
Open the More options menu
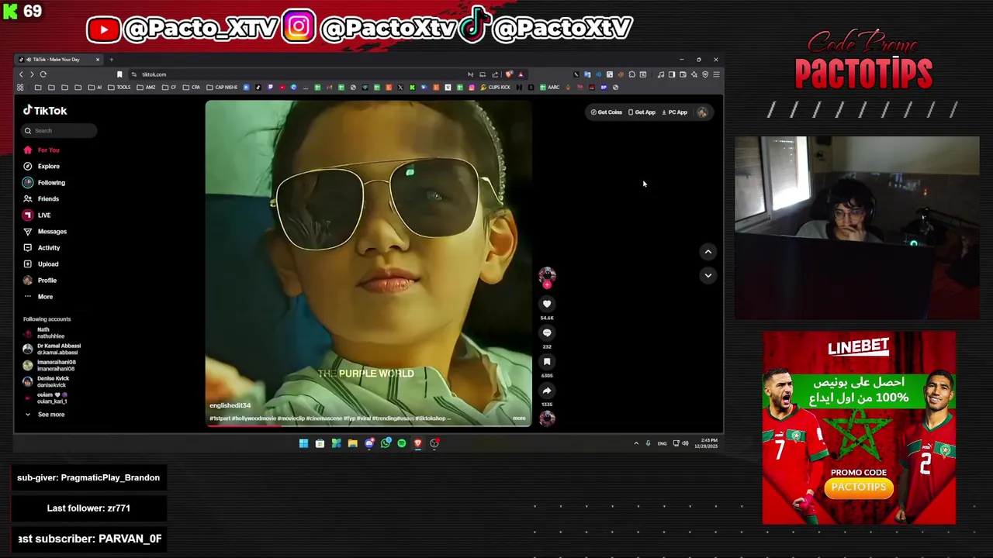click(x=39, y=296)
